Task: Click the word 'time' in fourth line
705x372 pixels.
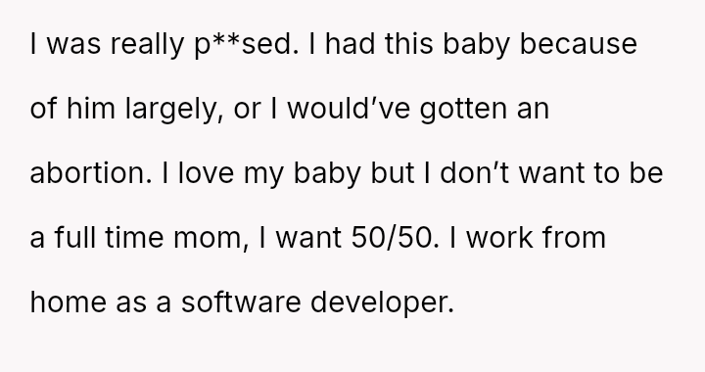Action: coord(134,237)
